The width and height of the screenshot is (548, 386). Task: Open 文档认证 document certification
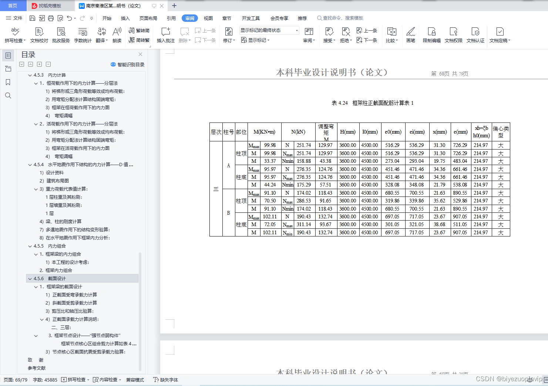point(475,35)
